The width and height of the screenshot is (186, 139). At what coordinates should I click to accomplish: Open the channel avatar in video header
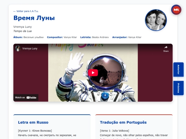coord(18,48)
